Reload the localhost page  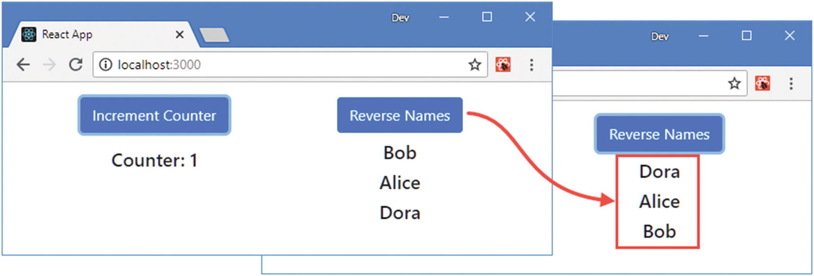76,64
